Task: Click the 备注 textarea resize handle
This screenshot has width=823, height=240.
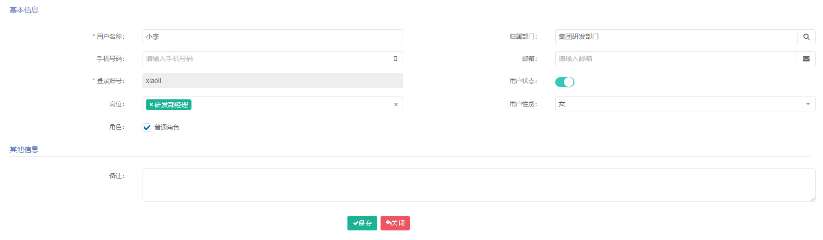Action: 812,199
